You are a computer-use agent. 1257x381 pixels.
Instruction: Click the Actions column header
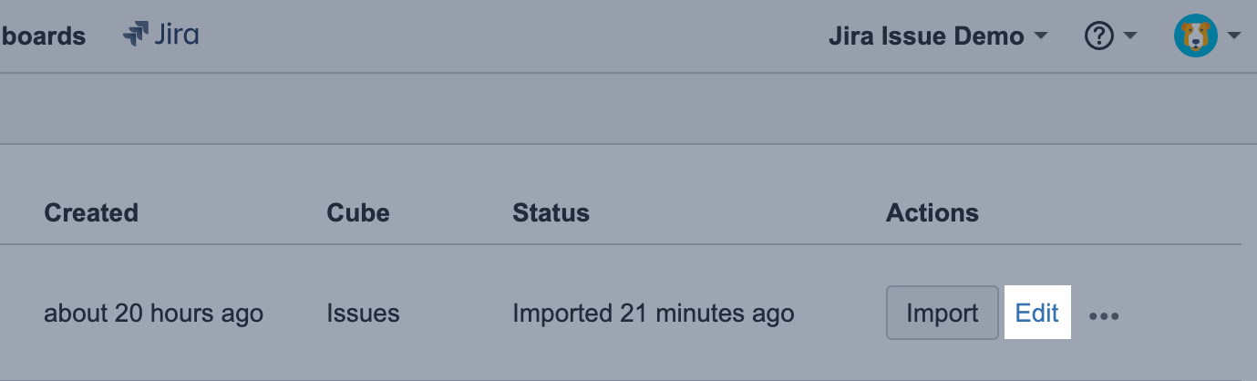coord(932,213)
